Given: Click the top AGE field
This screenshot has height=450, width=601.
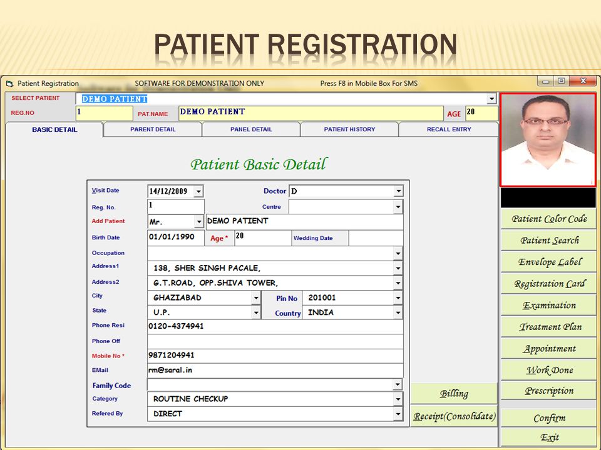Looking at the screenshot, I should click(481, 113).
